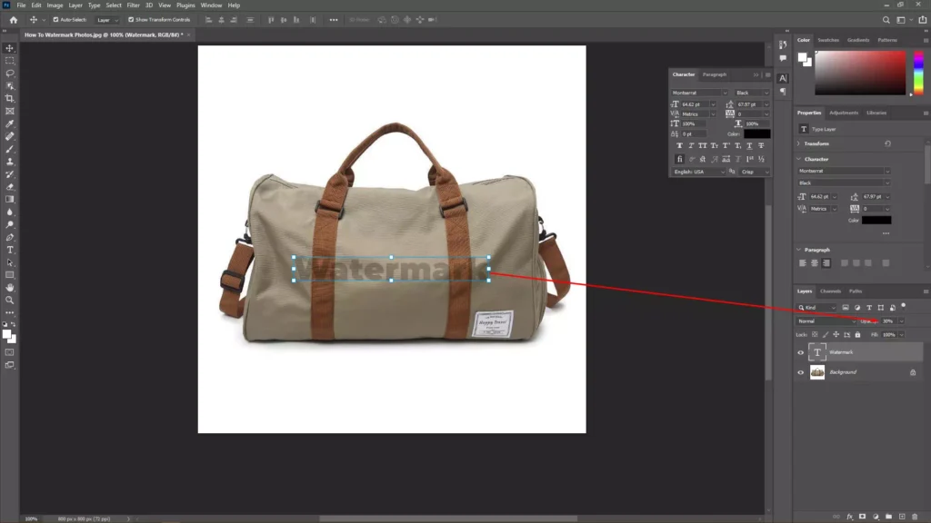Select the Brush tool
The width and height of the screenshot is (931, 523).
[x=9, y=149]
